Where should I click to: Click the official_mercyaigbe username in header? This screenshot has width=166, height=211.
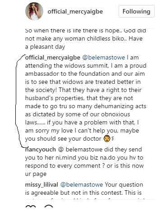75,12
